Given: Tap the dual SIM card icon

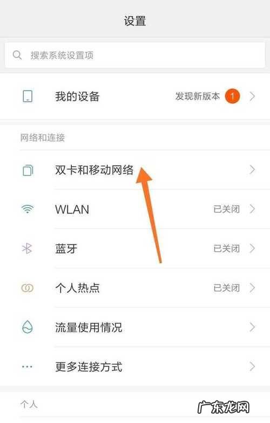Looking at the screenshot, I should pyautogui.click(x=28, y=170).
